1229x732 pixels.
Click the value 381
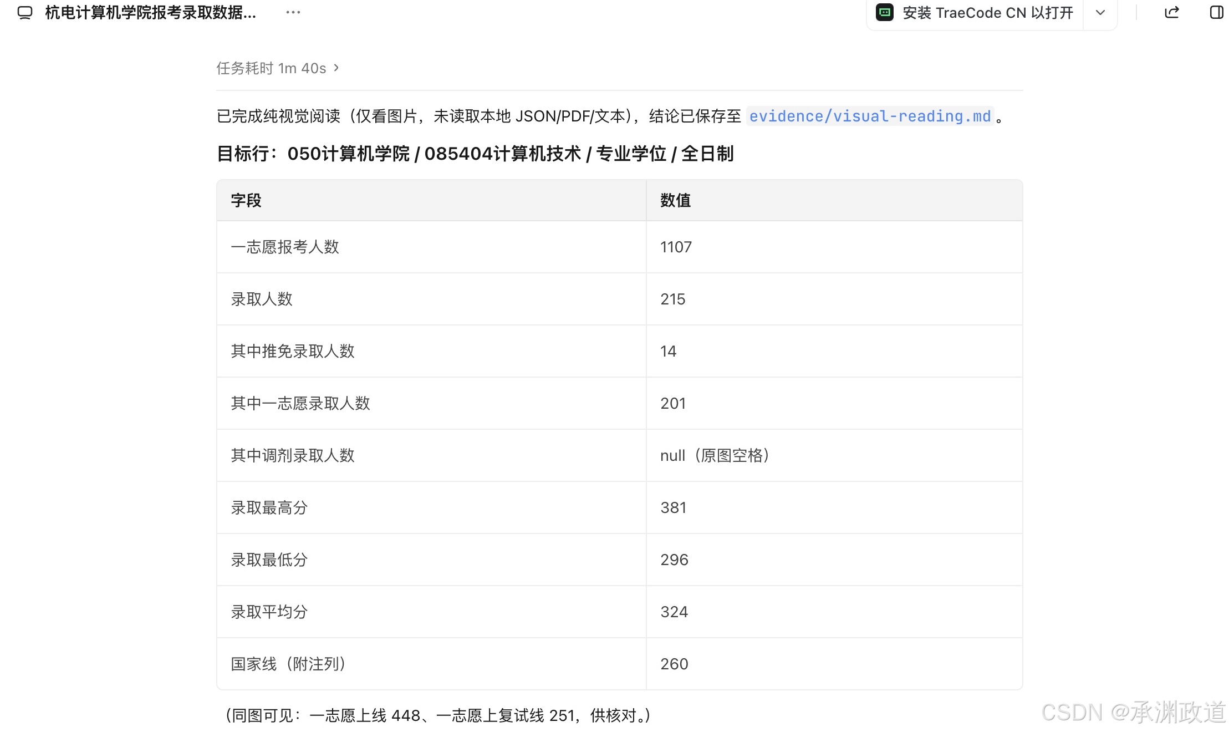(674, 507)
